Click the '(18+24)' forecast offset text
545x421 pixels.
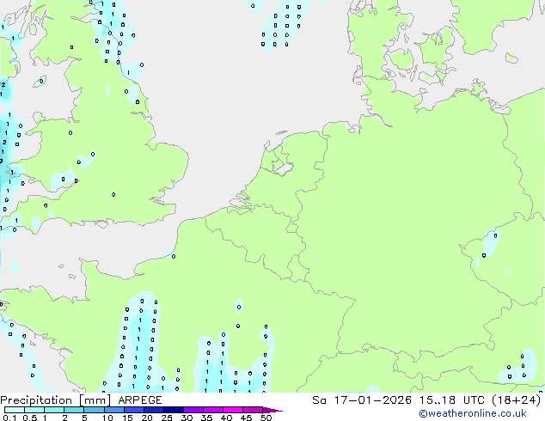point(517,400)
